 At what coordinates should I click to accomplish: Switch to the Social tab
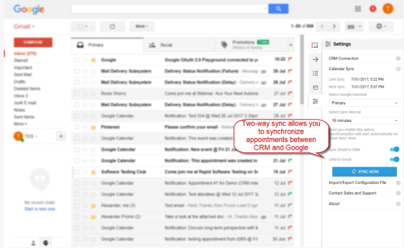pos(179,45)
